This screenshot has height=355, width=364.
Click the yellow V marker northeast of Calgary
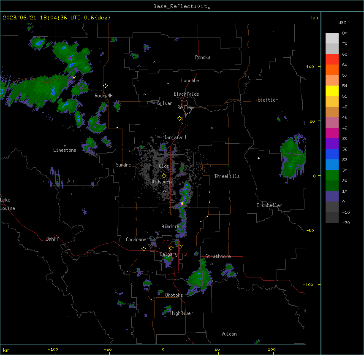(181, 246)
